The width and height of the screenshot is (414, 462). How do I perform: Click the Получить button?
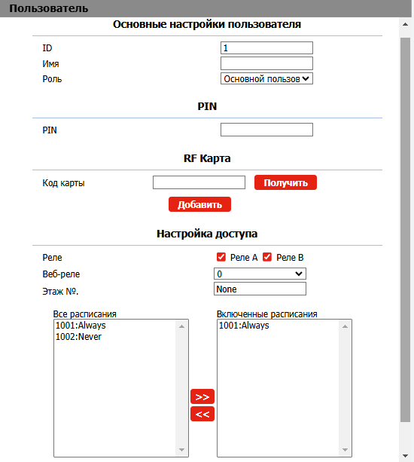(285, 182)
